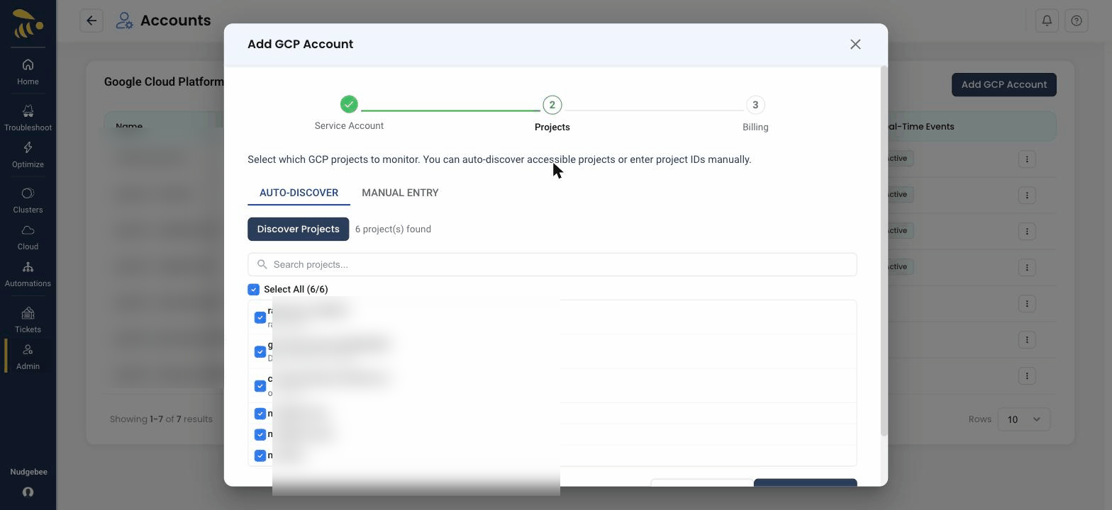Viewport: 1112px width, 510px height.
Task: Open the Troubleshoot section
Action: 28,118
